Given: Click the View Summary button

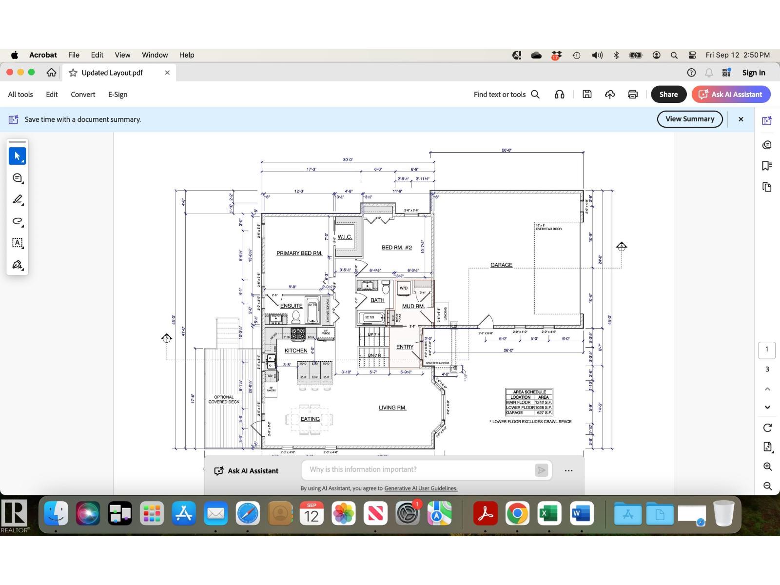Looking at the screenshot, I should pyautogui.click(x=689, y=119).
